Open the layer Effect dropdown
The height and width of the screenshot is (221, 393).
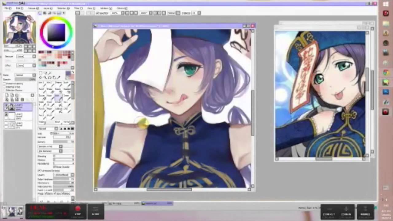pyautogui.click(x=26, y=65)
